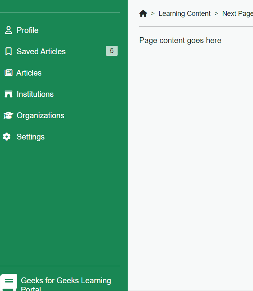Navigate to Institutions in the sidebar
Image resolution: width=253 pixels, height=291 pixels.
point(35,94)
